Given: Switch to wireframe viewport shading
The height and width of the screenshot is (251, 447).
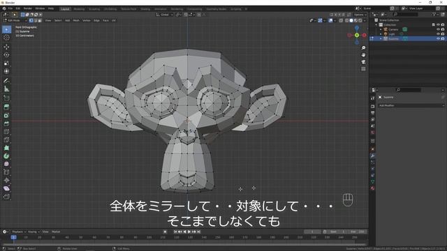Looking at the screenshot, I should point(346,20).
